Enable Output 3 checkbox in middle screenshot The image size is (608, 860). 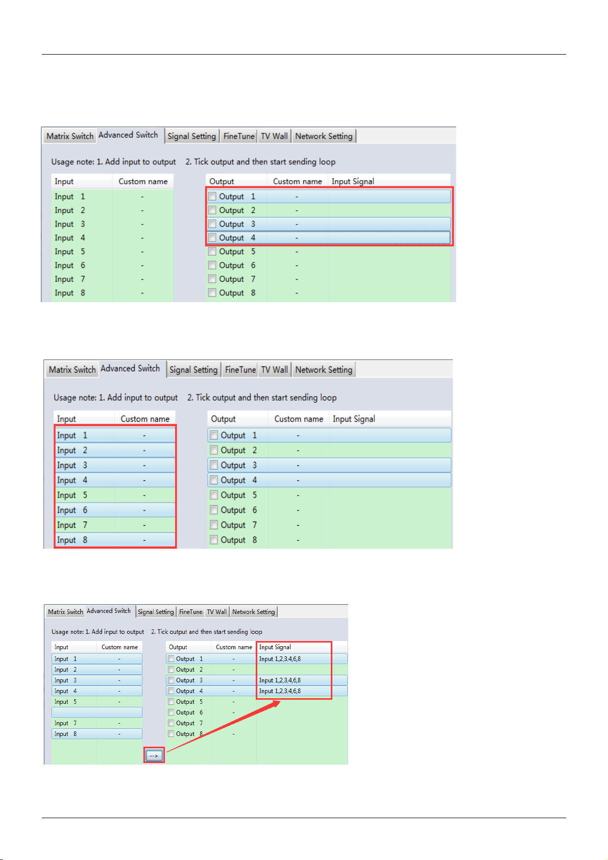coord(214,465)
